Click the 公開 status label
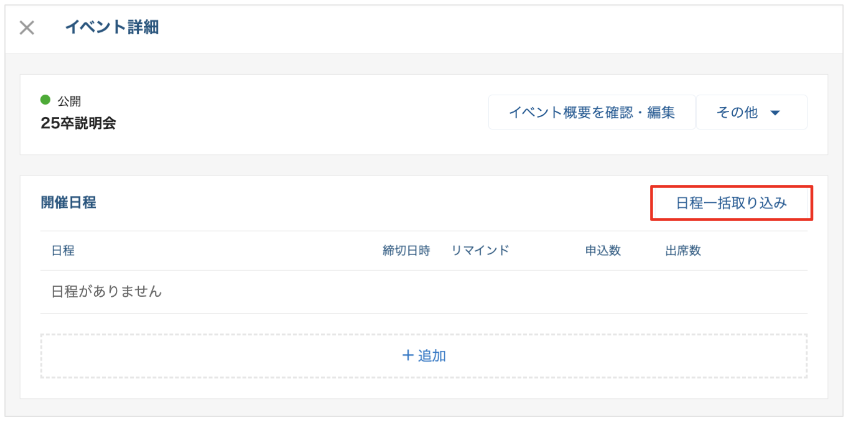The image size is (850, 423). coord(69,101)
